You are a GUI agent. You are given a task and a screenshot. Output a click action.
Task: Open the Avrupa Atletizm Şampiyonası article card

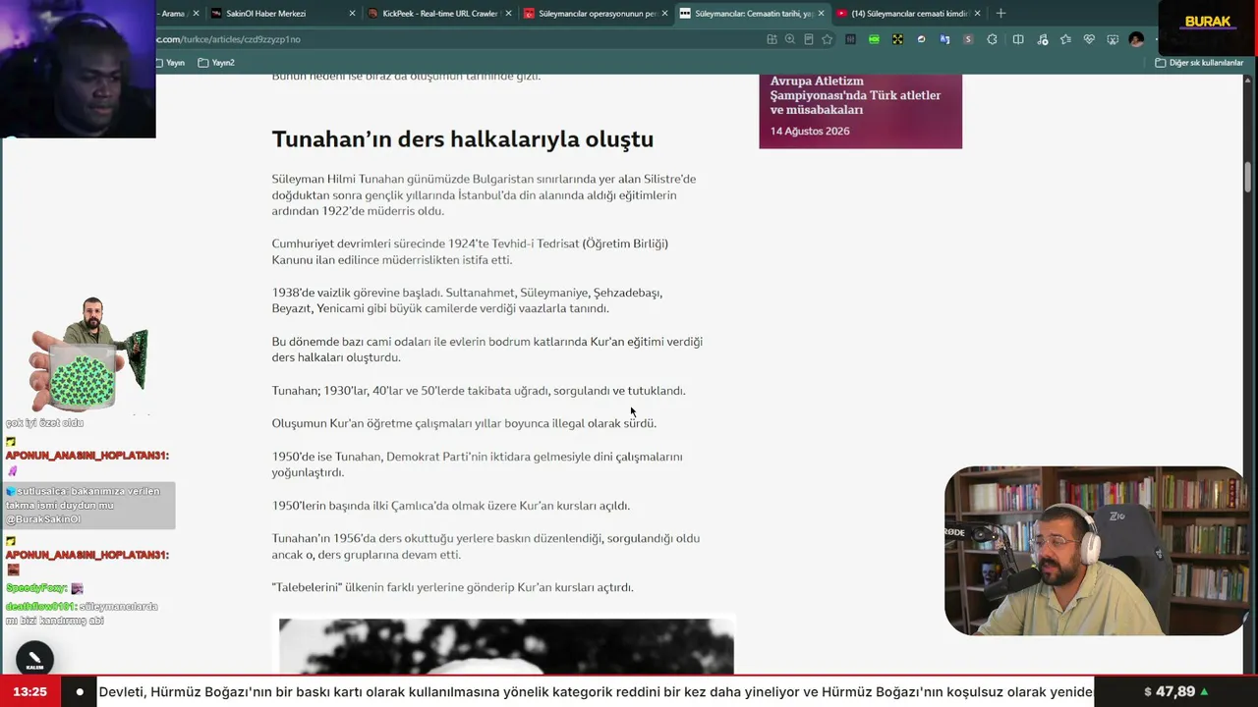(860, 111)
